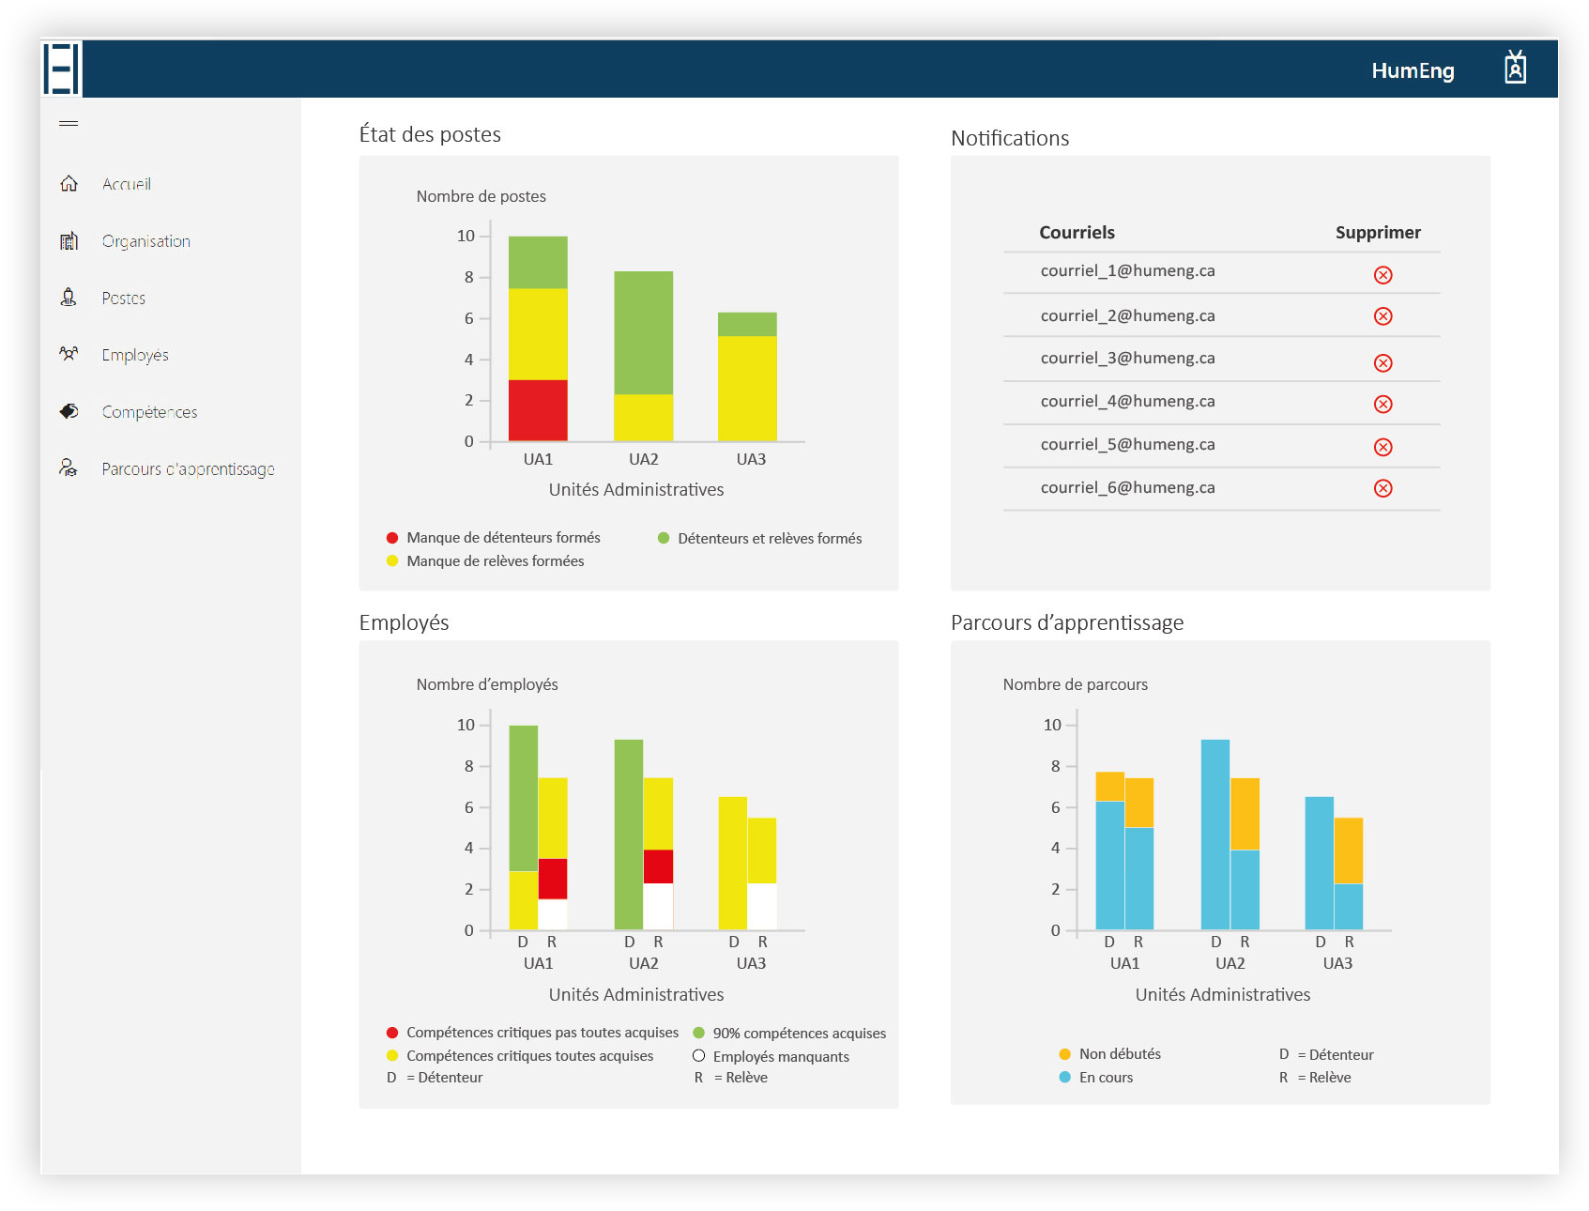Image resolution: width=1589 pixels, height=1211 pixels.
Task: Delete courriel_6@humeng.ca notification
Action: click(x=1383, y=488)
